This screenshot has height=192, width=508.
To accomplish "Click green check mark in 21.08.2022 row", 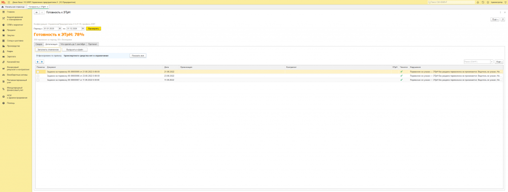I will [x=401, y=71].
